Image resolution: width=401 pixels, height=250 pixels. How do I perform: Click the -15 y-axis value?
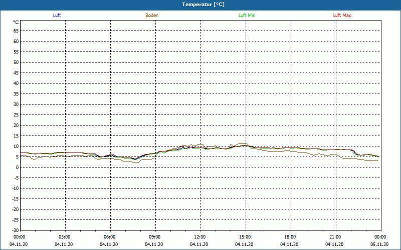(16, 198)
